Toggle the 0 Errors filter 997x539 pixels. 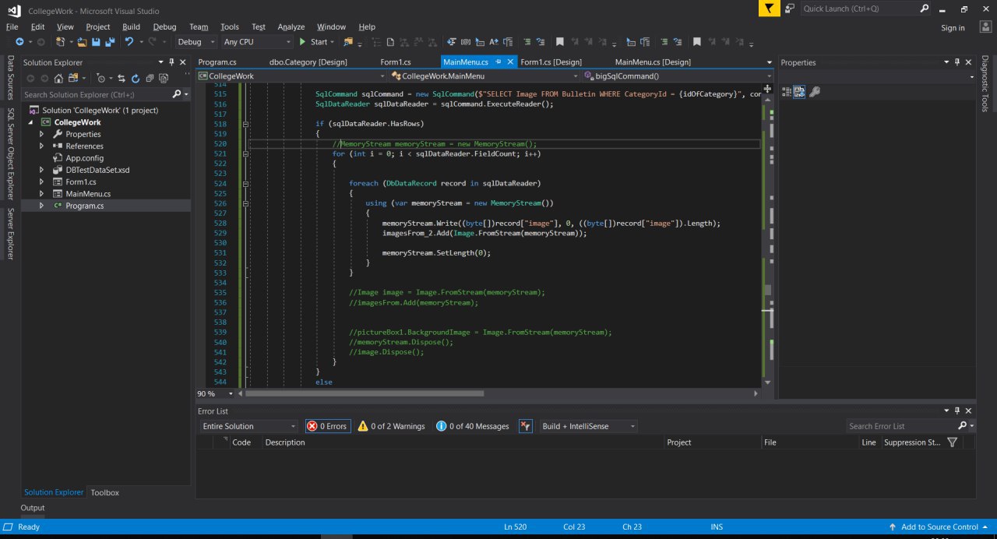[x=327, y=426]
